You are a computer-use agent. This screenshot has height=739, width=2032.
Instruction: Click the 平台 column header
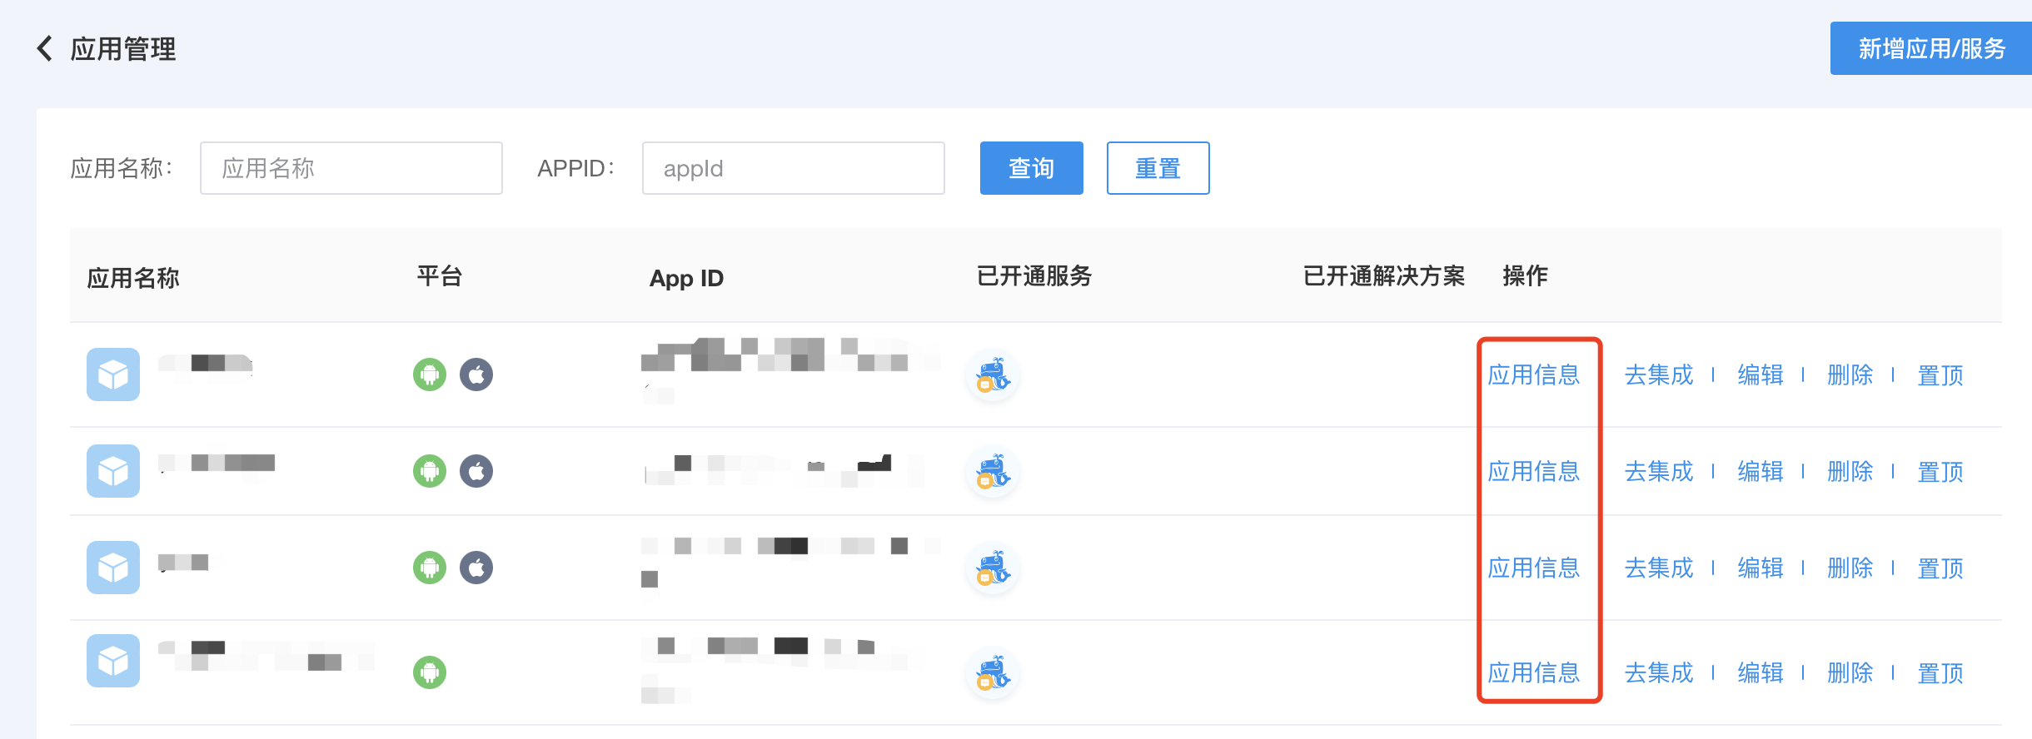pos(440,275)
